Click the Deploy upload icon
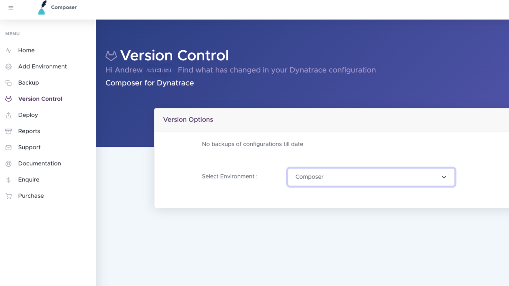 click(x=8, y=115)
